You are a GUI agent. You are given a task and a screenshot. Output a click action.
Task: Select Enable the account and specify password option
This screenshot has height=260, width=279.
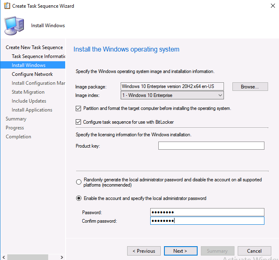(79, 198)
